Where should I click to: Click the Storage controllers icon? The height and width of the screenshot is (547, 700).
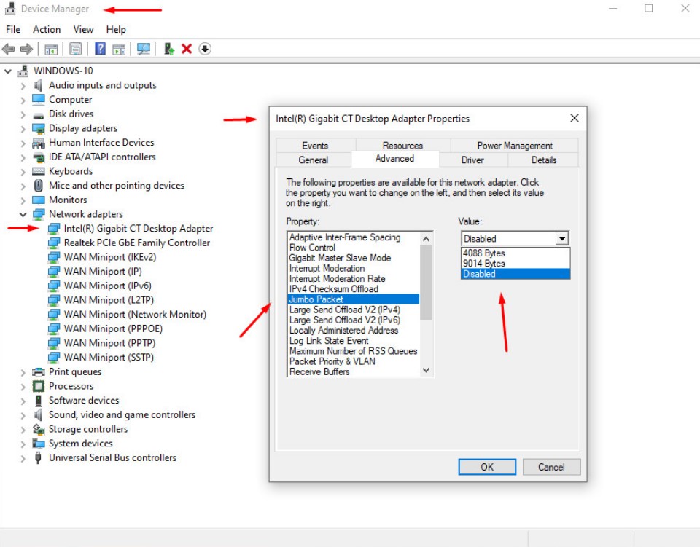click(x=39, y=429)
